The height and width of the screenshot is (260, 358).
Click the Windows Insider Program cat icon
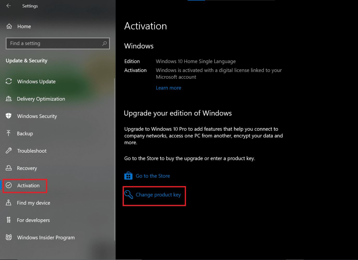[9, 237]
